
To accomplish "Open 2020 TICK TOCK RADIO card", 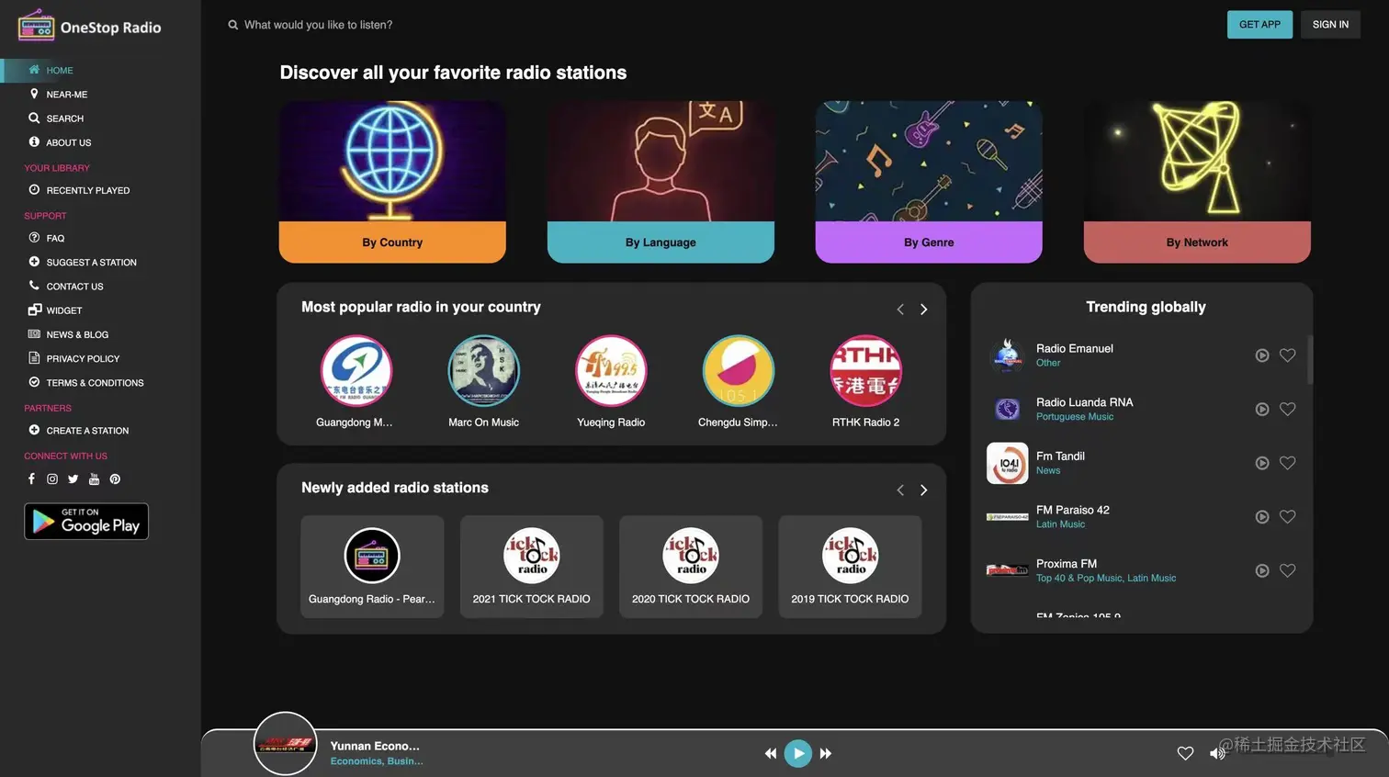I will [691, 567].
